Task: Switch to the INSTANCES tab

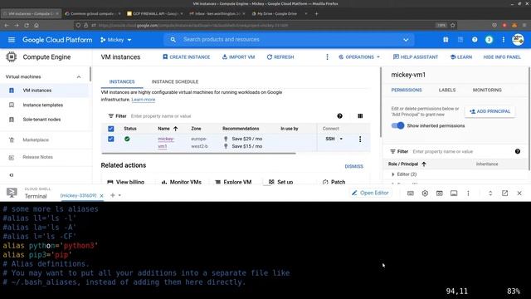Action: pos(122,81)
